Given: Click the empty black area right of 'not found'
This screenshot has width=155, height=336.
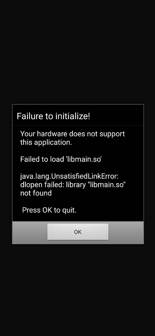Looking at the screenshot, I should click(97, 193).
